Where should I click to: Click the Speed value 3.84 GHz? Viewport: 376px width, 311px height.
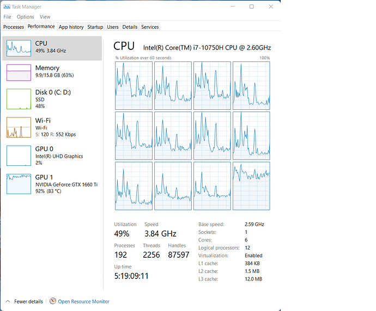(x=160, y=233)
